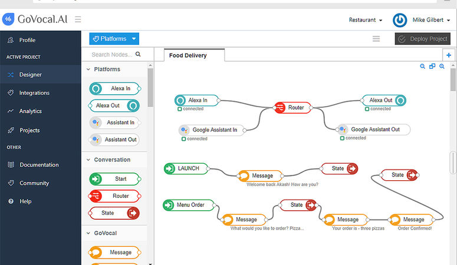Open Analytics in the sidebar
Screen dimensions: 457x265
(x=30, y=111)
